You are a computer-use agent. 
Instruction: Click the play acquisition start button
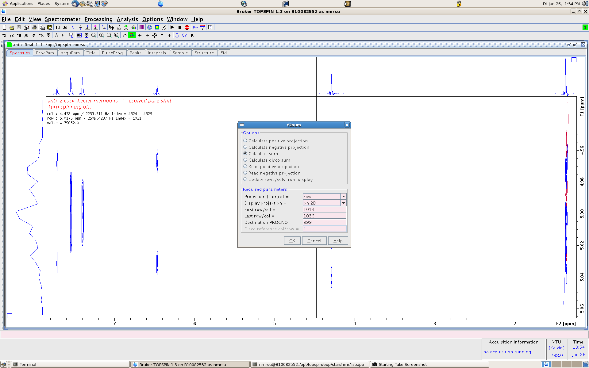[x=172, y=27]
